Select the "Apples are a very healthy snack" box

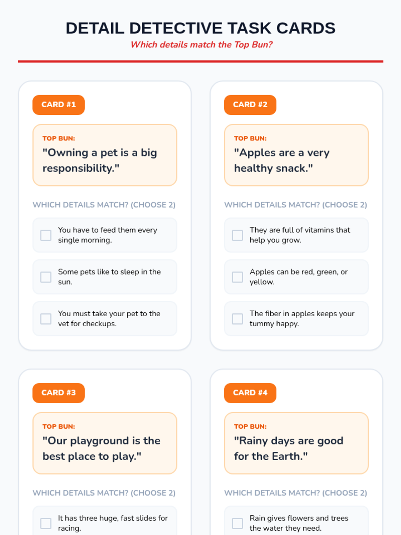(296, 155)
